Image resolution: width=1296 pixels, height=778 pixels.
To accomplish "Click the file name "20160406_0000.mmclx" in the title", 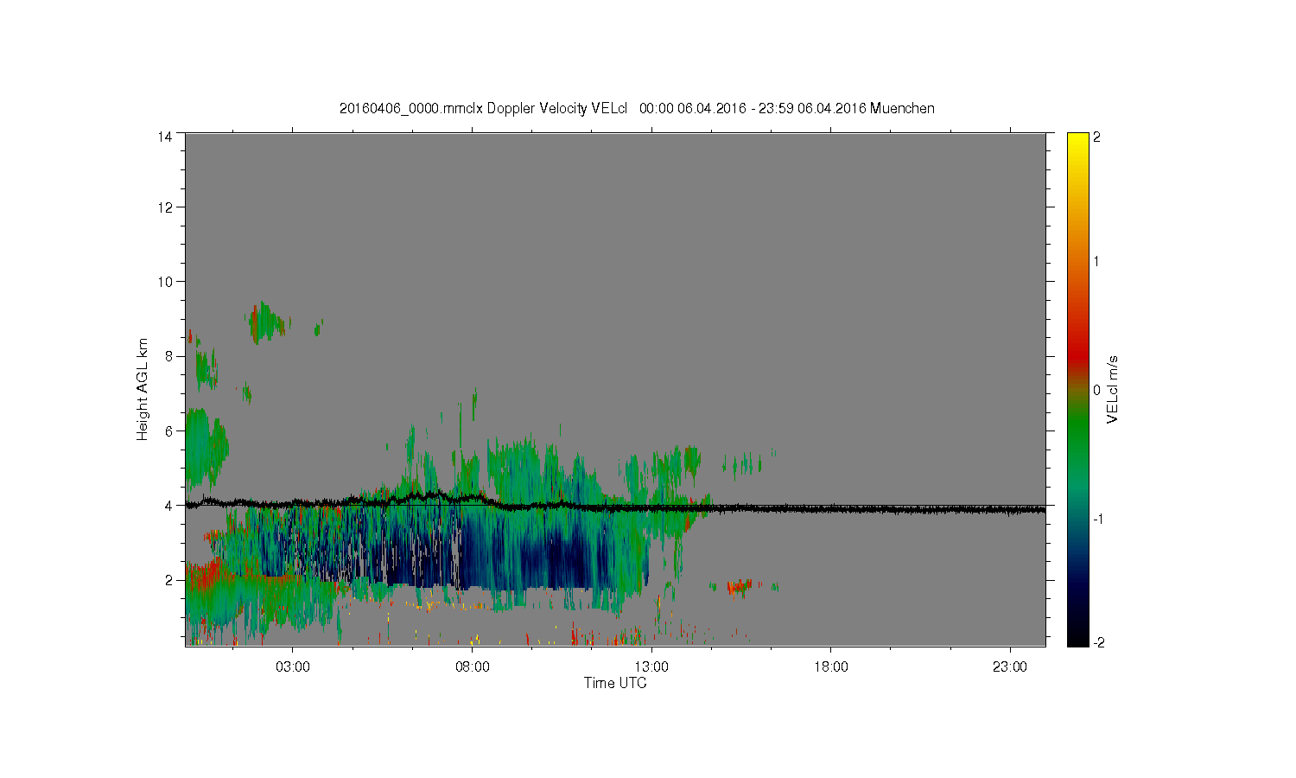I will [x=411, y=108].
